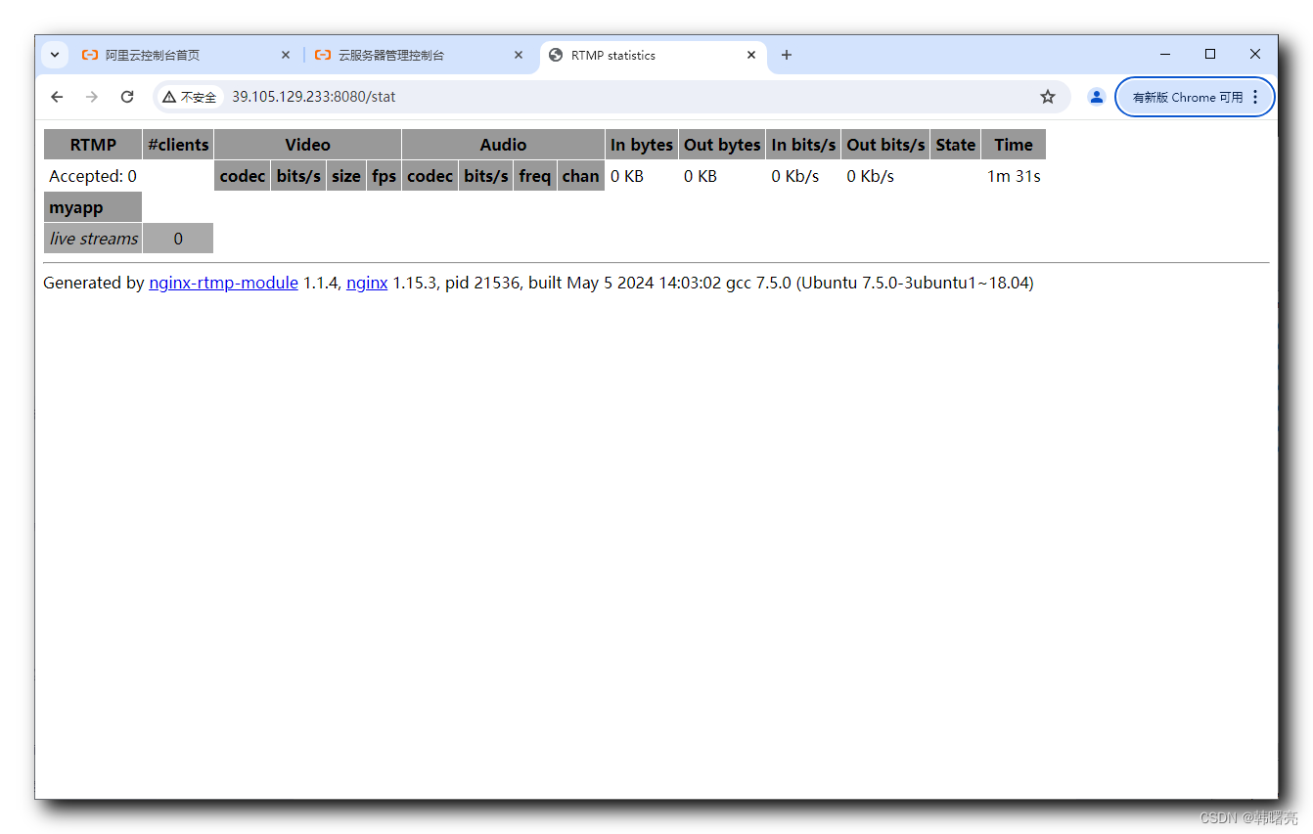The width and height of the screenshot is (1313, 834).
Task: Click the 有新版 Chrome 可用 update button
Action: [x=1187, y=97]
